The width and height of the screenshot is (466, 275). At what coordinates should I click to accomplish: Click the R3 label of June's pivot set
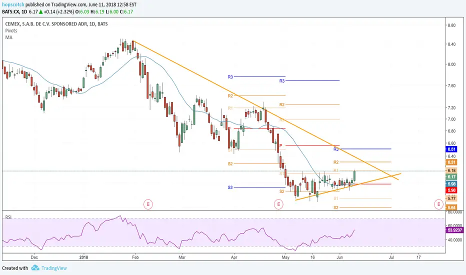[336, 149]
